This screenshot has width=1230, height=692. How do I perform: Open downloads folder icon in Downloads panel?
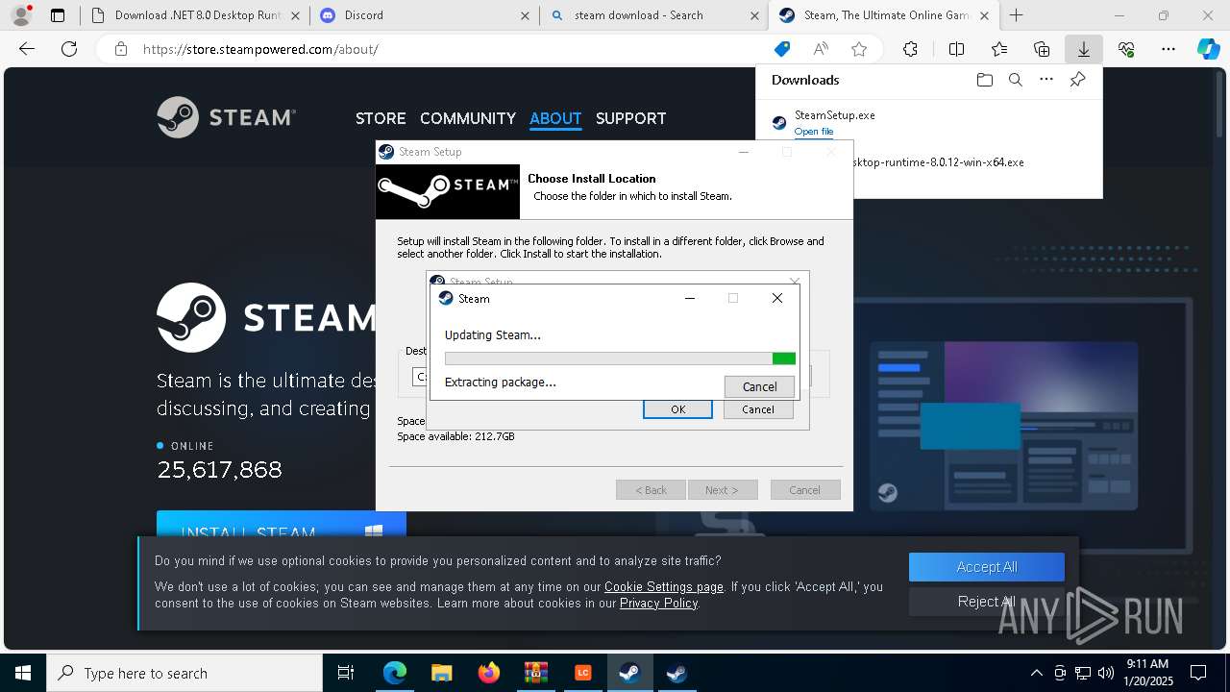tap(984, 80)
